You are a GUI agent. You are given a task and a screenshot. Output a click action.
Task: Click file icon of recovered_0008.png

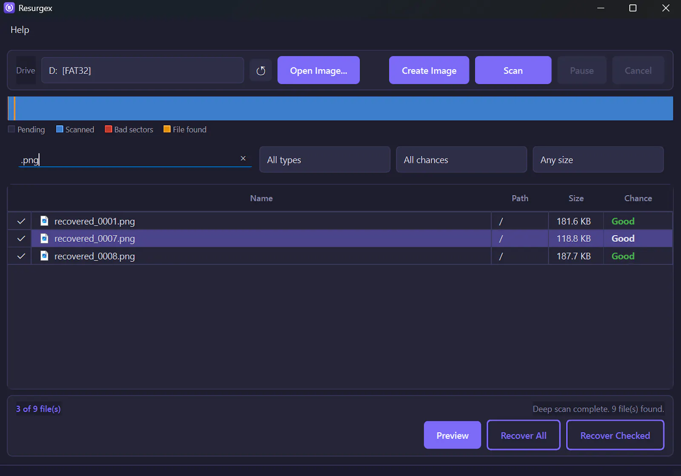[44, 256]
